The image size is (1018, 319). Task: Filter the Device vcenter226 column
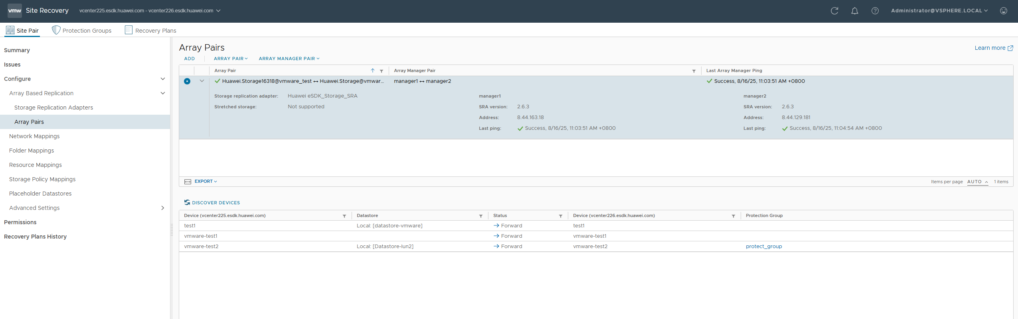tap(733, 216)
